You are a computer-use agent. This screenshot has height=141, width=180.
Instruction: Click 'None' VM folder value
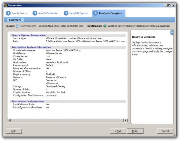48,59
